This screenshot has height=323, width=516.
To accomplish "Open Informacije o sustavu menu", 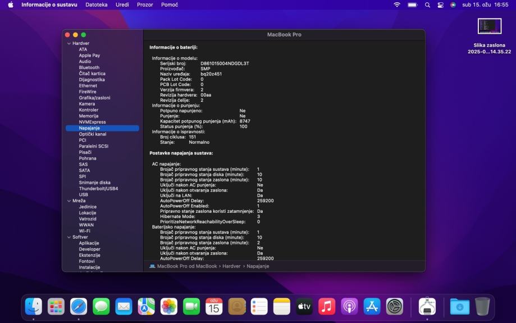I will tap(49, 4).
